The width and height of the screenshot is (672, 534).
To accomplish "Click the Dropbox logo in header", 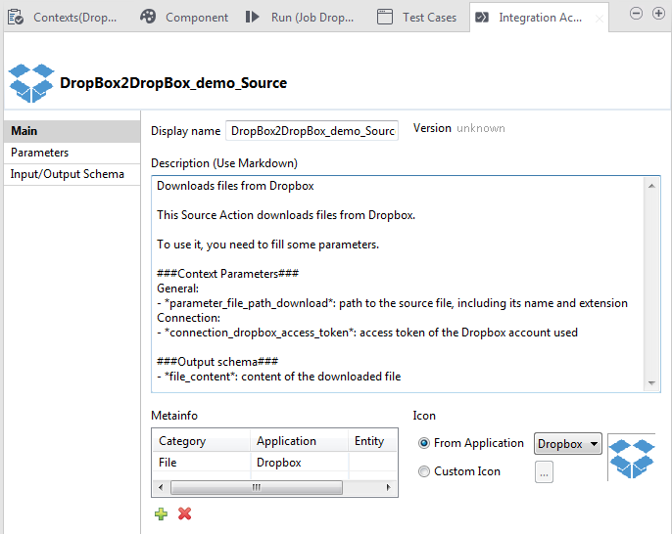I will 31,83.
